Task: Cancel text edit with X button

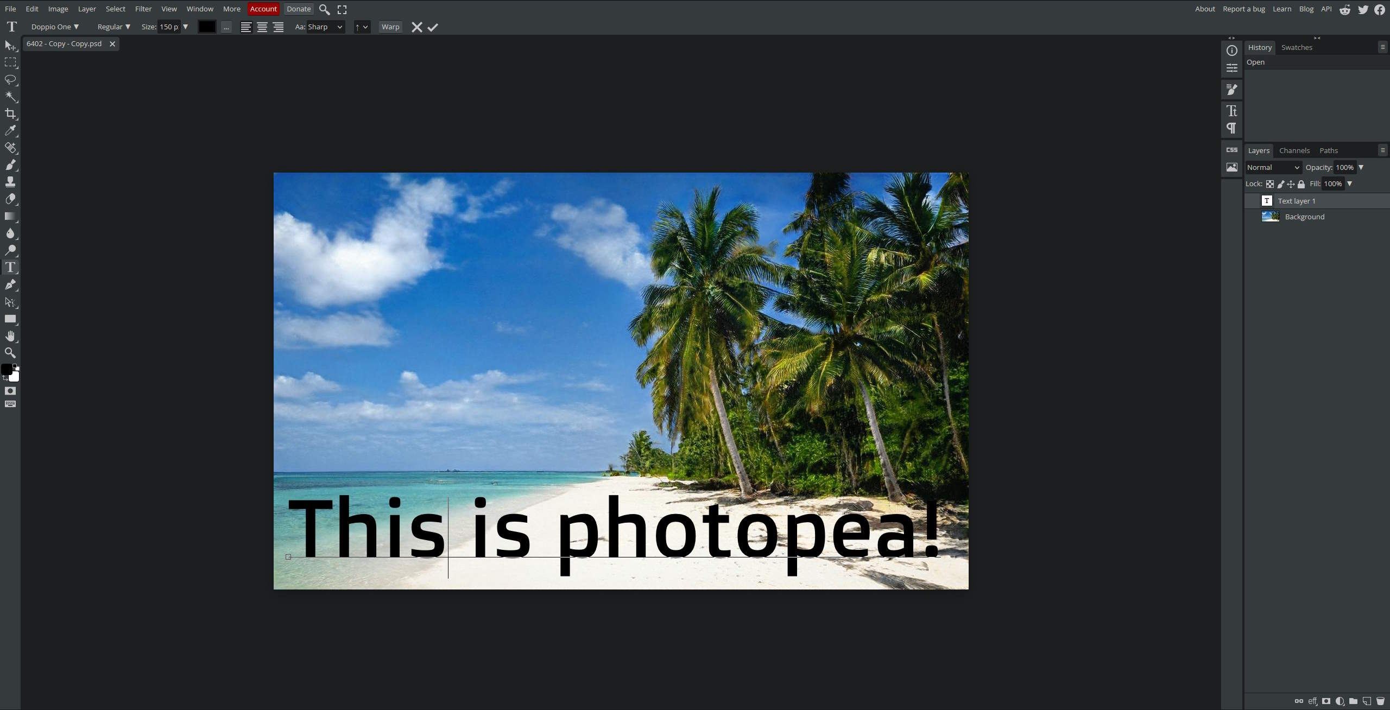Action: tap(417, 27)
